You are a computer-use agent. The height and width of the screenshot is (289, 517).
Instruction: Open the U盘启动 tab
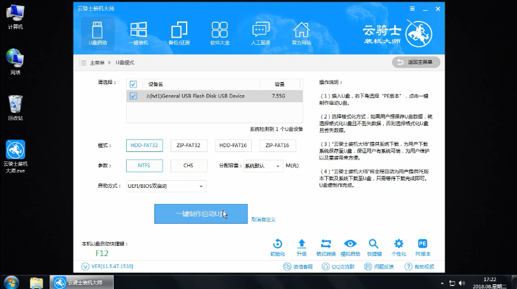[98, 34]
